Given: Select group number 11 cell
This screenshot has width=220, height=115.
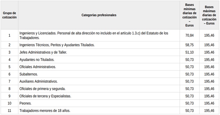Looking at the screenshot, I should 9,111.
